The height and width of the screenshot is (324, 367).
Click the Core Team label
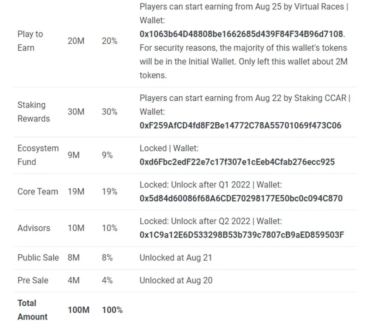(38, 192)
